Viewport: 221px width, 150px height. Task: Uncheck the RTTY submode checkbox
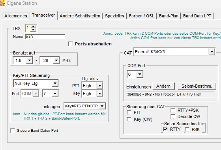coord(165,129)
